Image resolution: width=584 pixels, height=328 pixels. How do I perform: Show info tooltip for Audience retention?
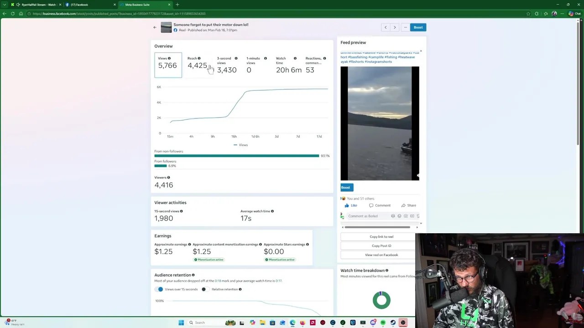pos(193,275)
